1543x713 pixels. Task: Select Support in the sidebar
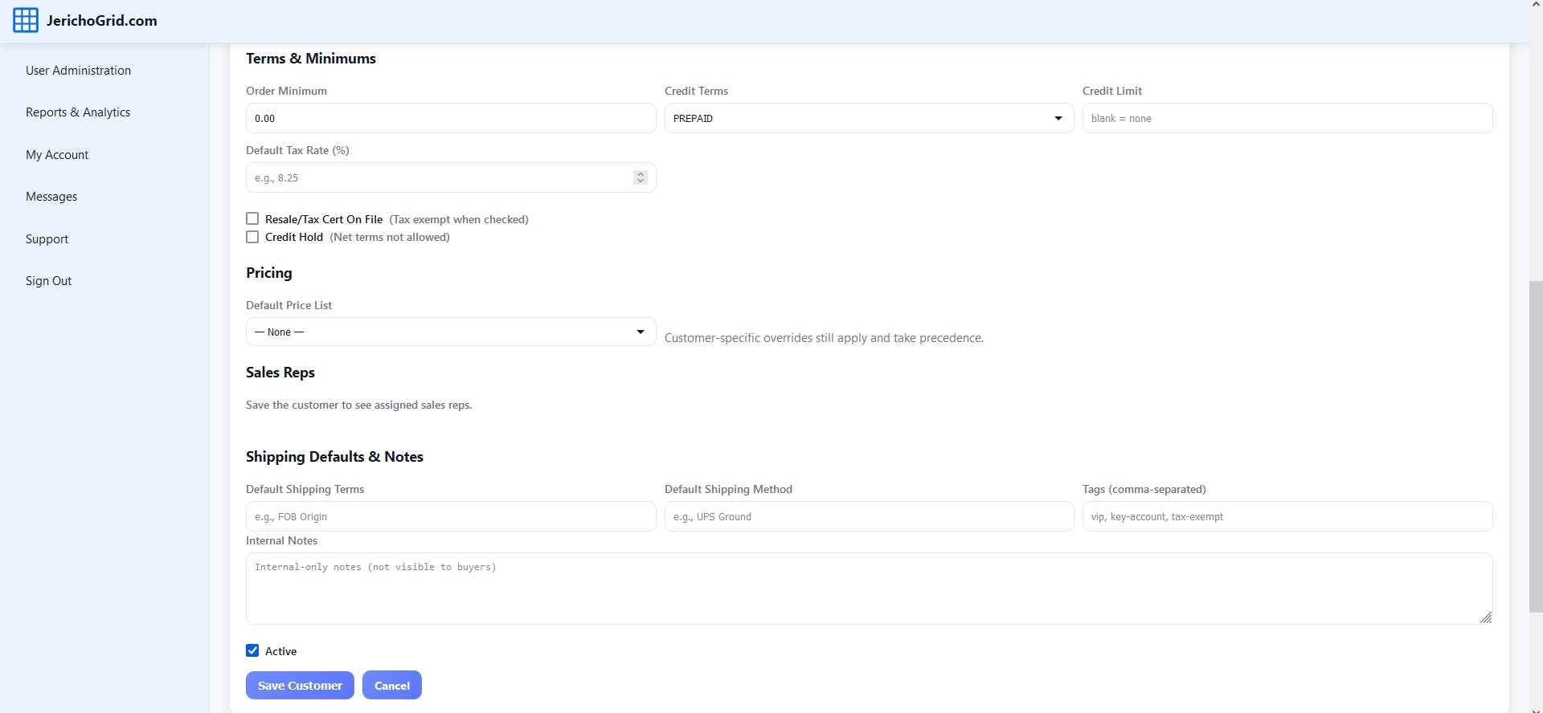(x=47, y=239)
